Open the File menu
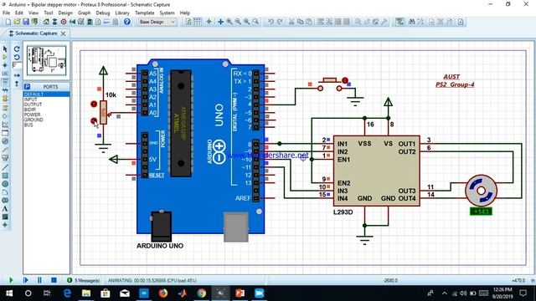This screenshot has height=301, width=536. click(x=6, y=13)
